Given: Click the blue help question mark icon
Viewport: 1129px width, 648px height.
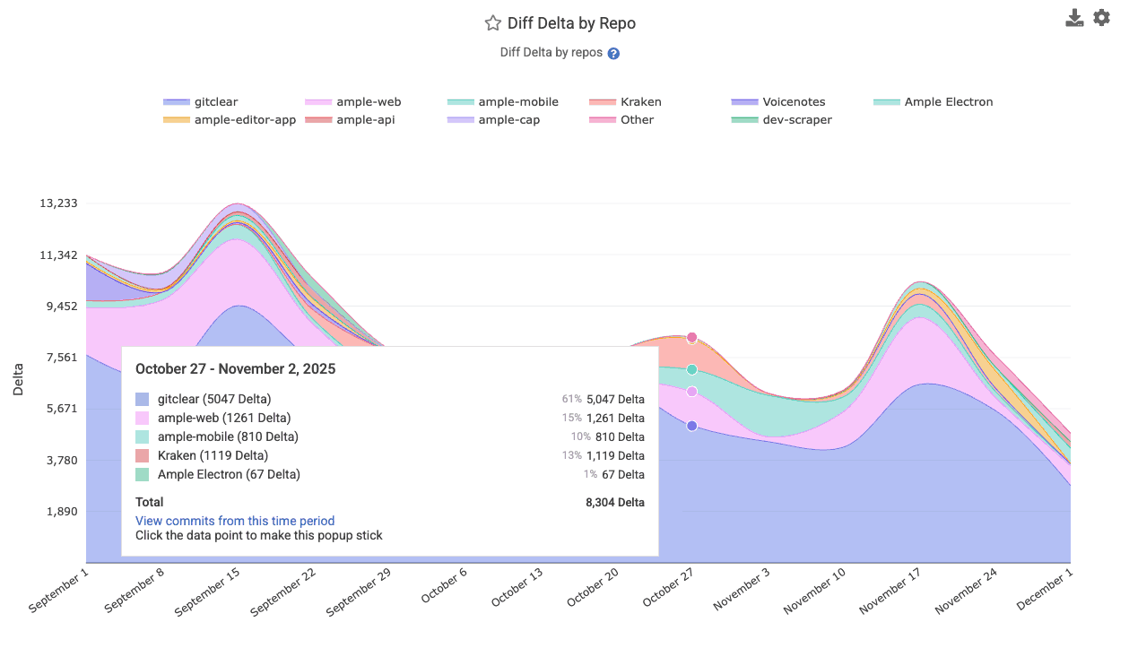Looking at the screenshot, I should [613, 54].
